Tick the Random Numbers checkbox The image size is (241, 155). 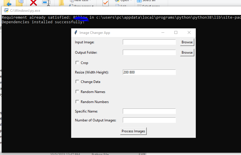[77, 102]
